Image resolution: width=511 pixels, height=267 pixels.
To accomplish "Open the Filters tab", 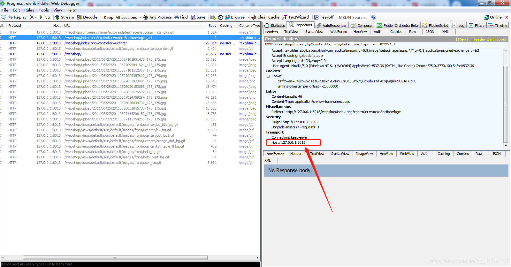I will tap(477, 26).
